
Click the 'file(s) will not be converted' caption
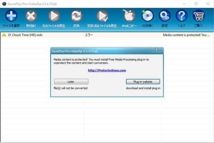pyautogui.click(x=71, y=88)
